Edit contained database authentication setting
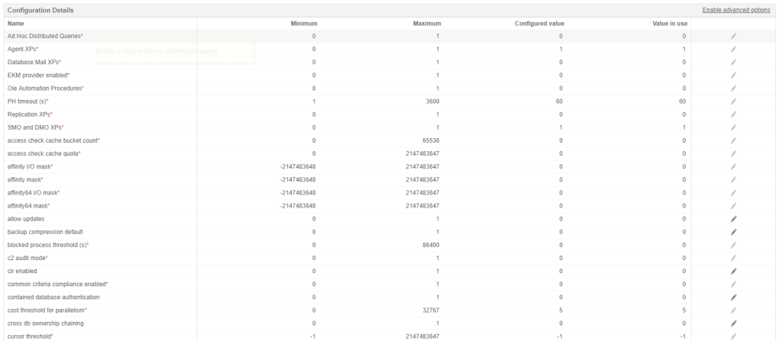This screenshot has height=341, width=782. 733,298
